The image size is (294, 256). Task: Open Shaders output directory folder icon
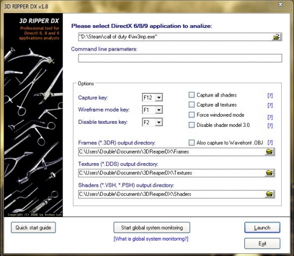(x=269, y=194)
